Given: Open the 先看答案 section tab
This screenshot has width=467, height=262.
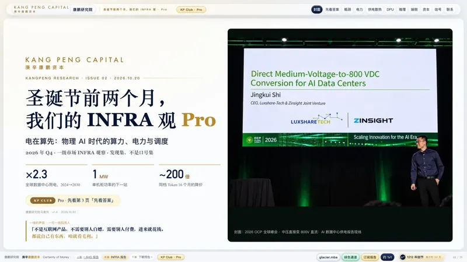Looking at the screenshot, I should [332, 9].
